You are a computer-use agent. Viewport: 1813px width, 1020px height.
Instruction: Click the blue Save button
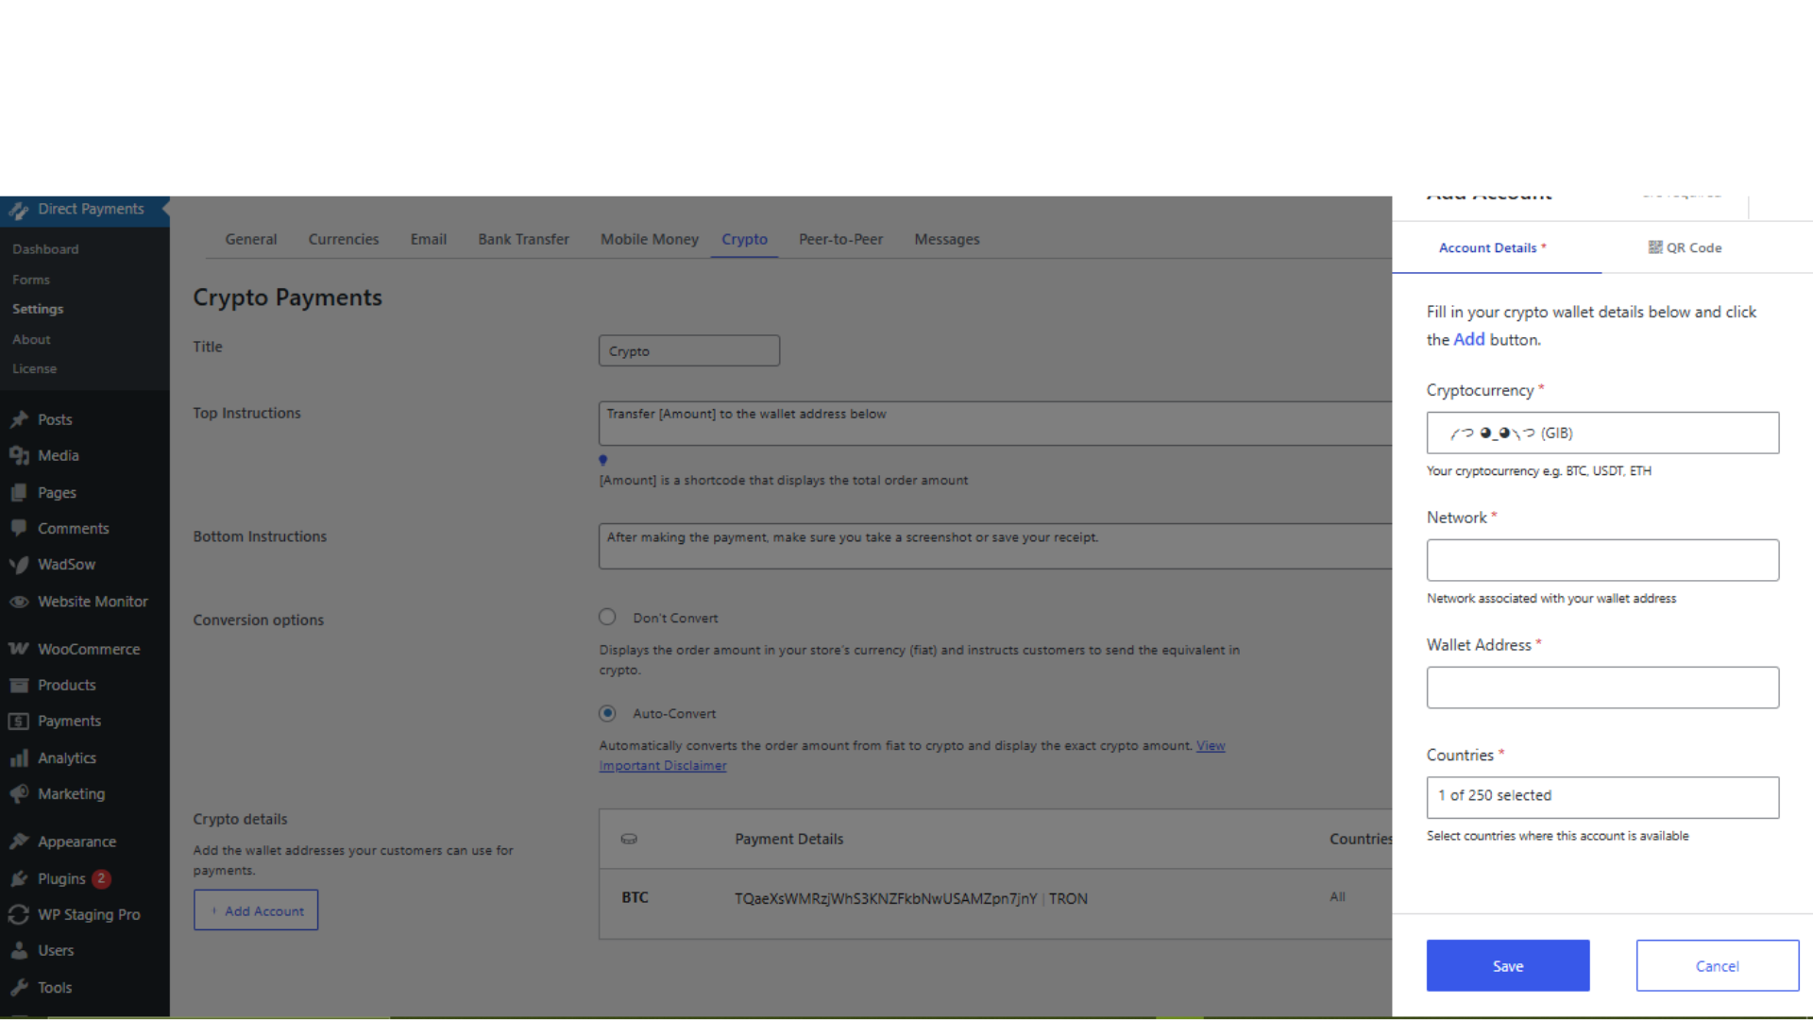1507,965
